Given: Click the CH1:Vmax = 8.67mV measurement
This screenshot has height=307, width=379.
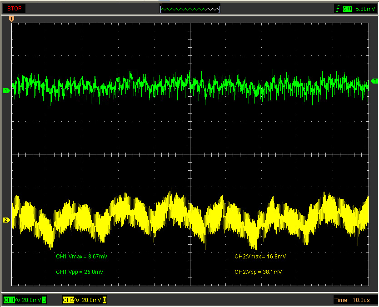Looking at the screenshot, I should 82,256.
